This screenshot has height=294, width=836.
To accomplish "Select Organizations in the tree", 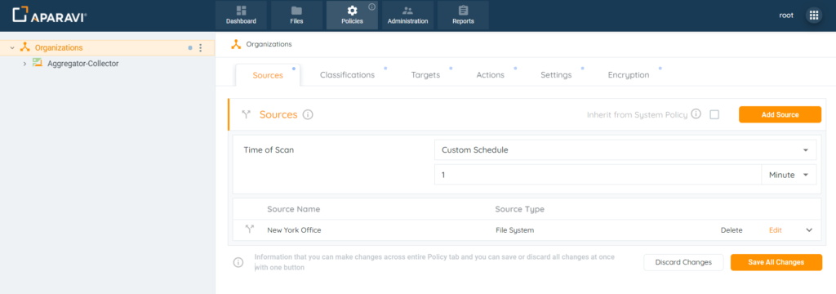I will point(59,48).
